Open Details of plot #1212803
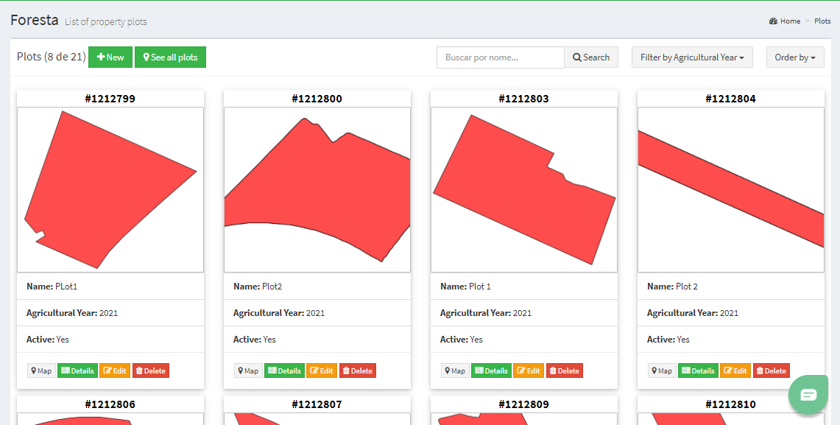The width and height of the screenshot is (840, 425). (x=491, y=371)
